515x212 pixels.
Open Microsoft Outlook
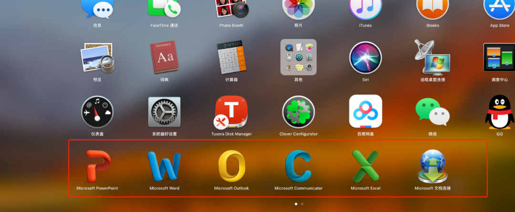(232, 166)
